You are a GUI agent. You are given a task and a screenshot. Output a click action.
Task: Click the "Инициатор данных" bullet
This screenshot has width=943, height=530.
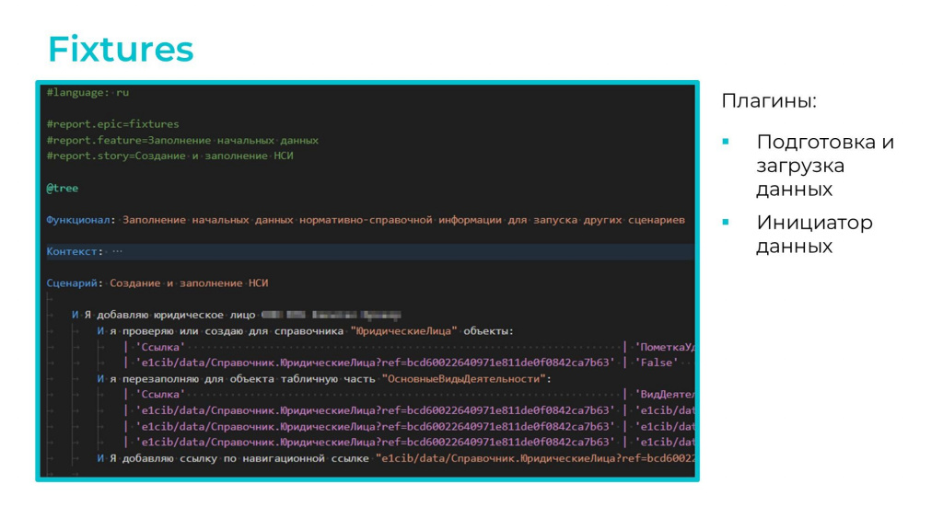pos(813,234)
